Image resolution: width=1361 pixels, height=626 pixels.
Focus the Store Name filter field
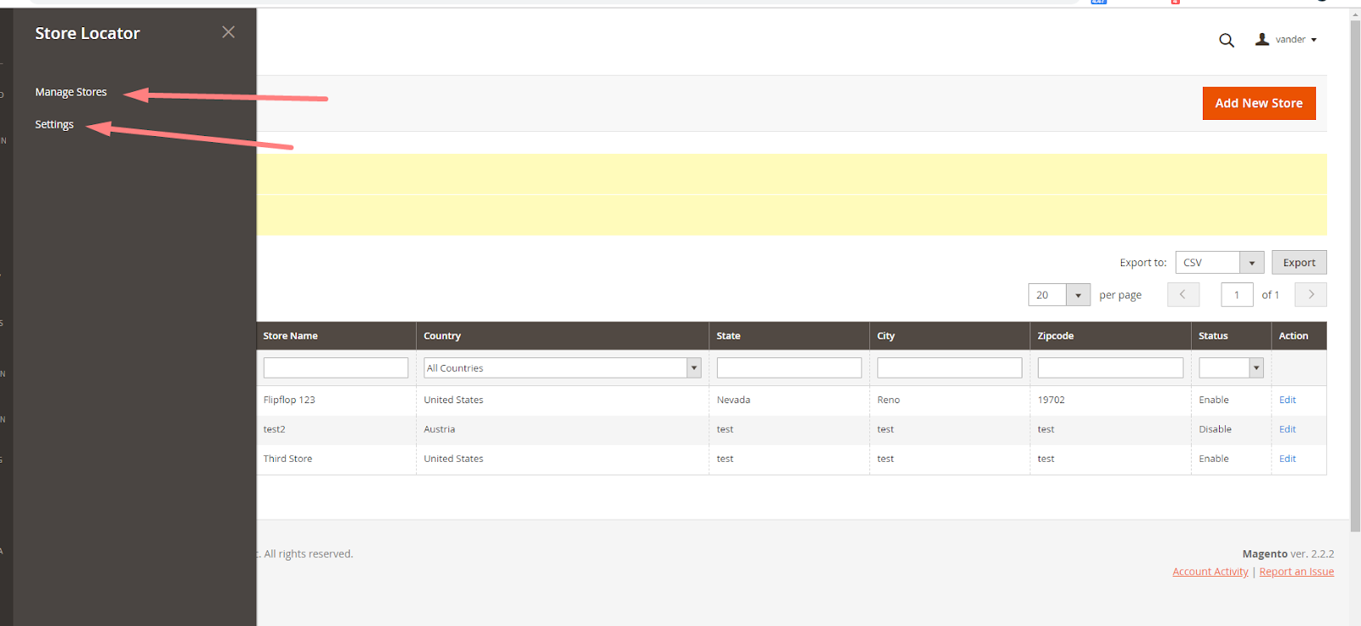[x=336, y=367]
